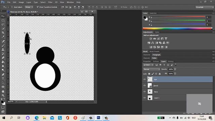This screenshot has height=121, width=215.
Task: Hide the top selected layer via eye icon
Action: coord(144,79)
